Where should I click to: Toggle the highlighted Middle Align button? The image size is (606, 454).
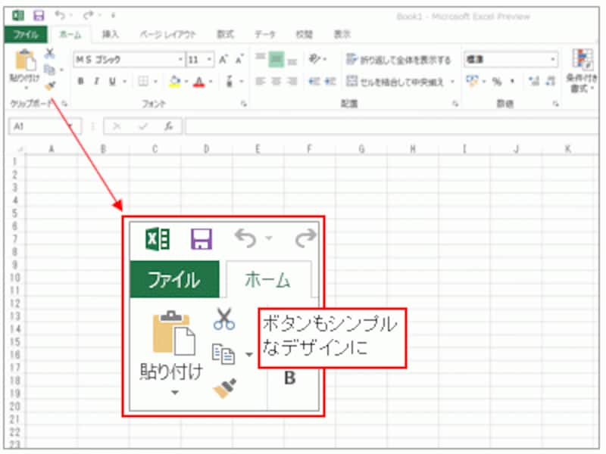[x=276, y=60]
